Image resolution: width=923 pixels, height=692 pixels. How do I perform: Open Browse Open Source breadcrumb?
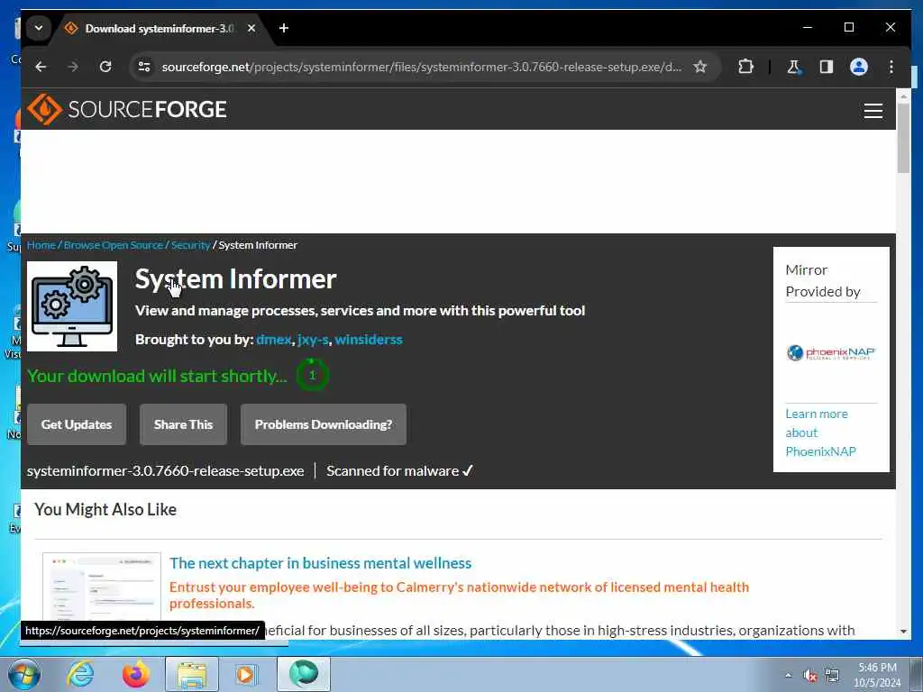tap(113, 245)
